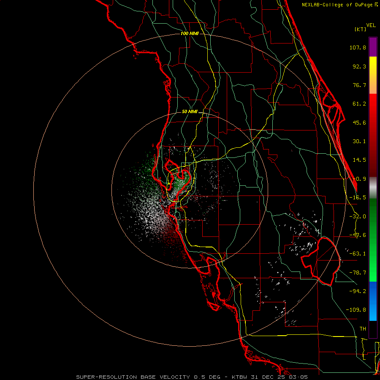
Task: Select the -47.6 legend value
Action: click(358, 235)
